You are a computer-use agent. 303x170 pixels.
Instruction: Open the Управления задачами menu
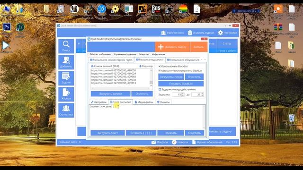pyautogui.click(x=125, y=54)
